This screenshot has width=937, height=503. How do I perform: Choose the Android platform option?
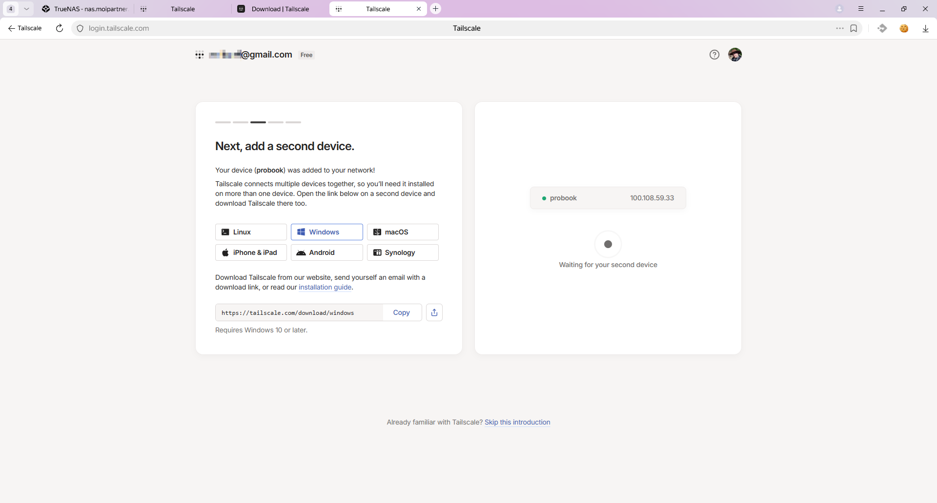pos(326,252)
